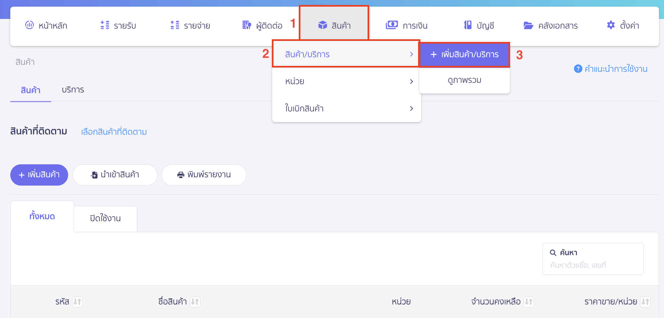
Task: Click the คลังเอกสาร documents folder icon
Action: coord(528,25)
